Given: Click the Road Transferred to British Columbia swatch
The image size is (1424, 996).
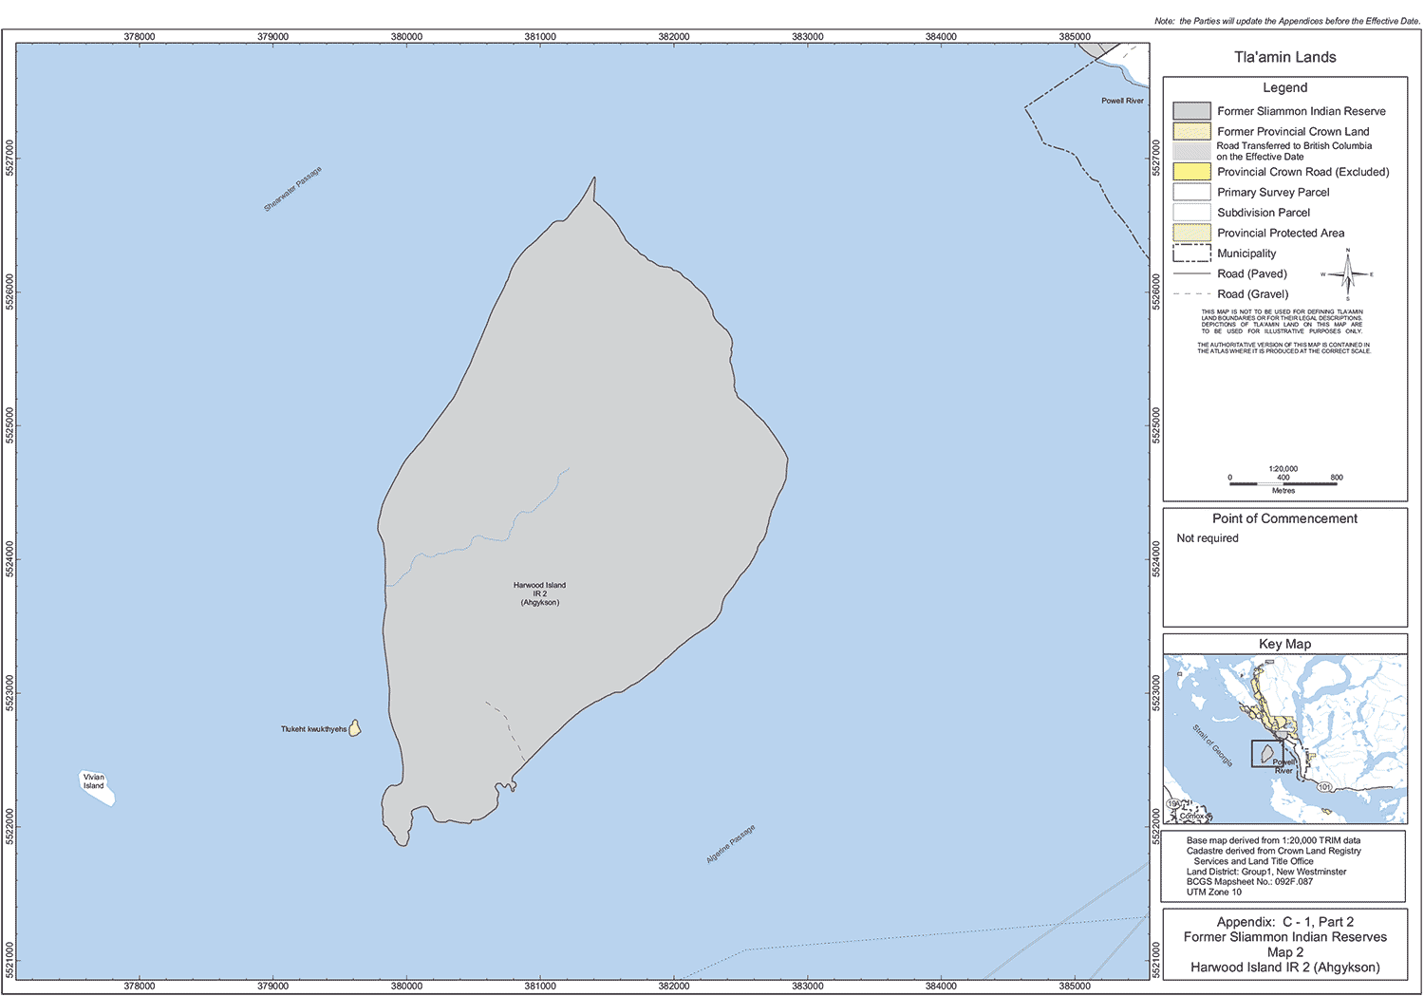Looking at the screenshot, I should pos(1191,151).
